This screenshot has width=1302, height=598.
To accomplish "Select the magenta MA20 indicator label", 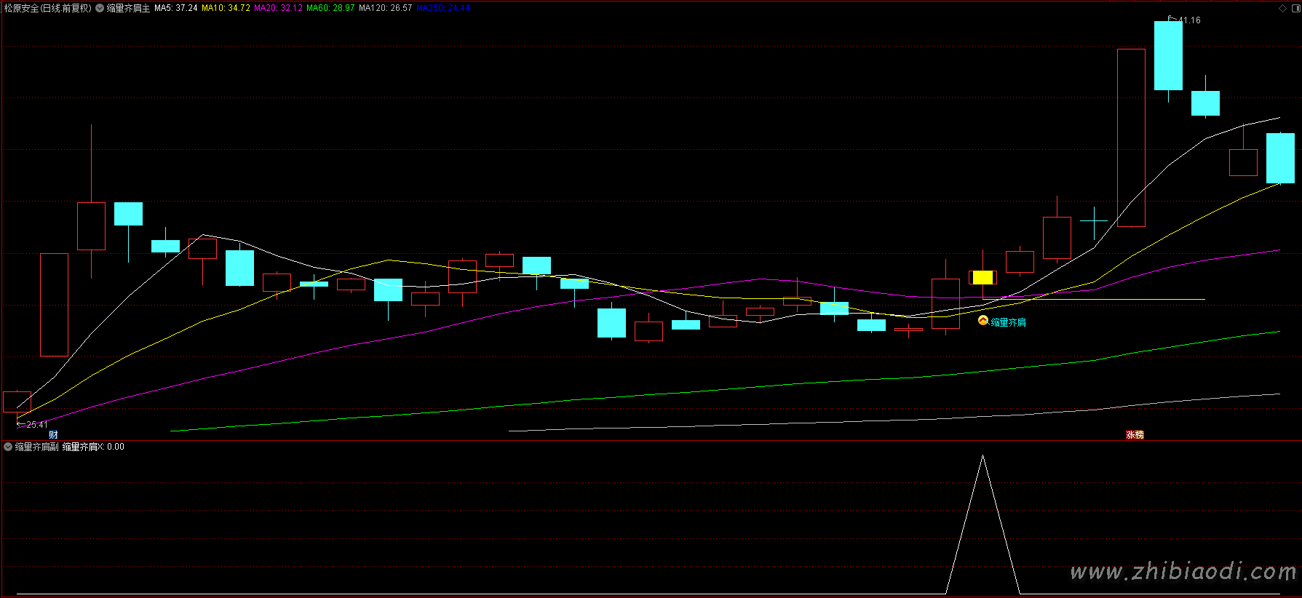I will (278, 8).
